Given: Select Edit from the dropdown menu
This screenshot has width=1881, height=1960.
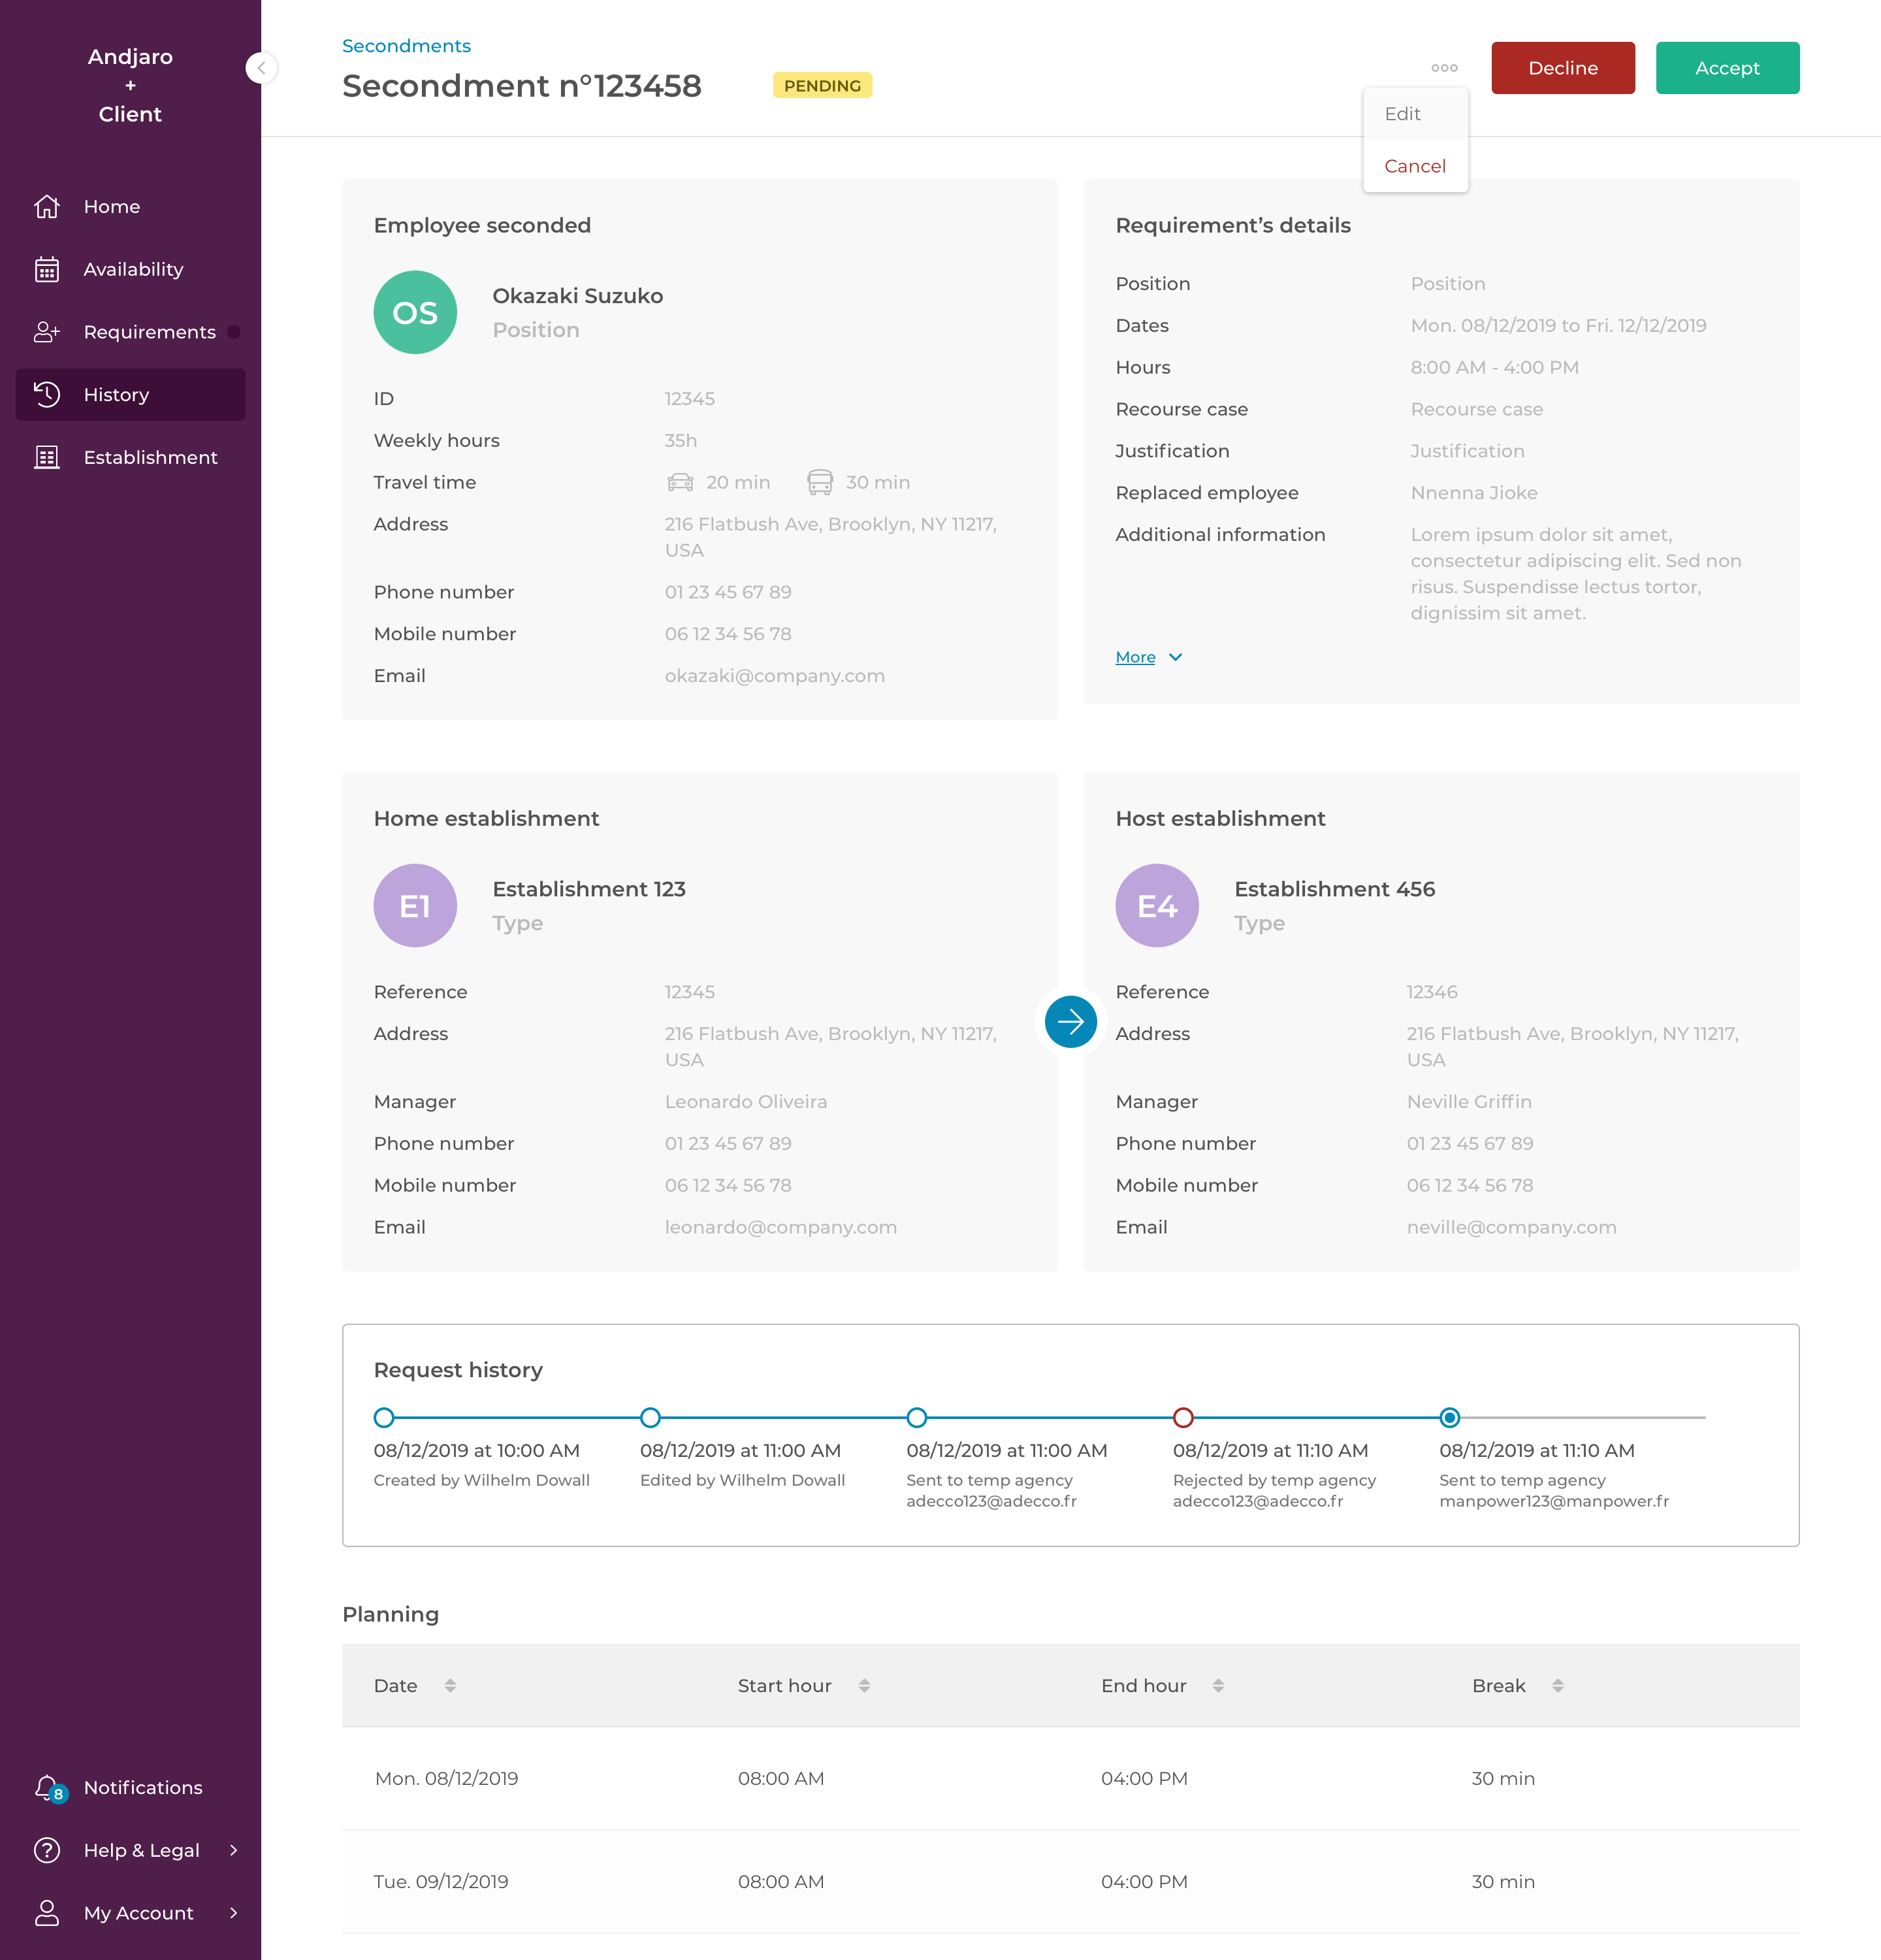Looking at the screenshot, I should 1415,114.
